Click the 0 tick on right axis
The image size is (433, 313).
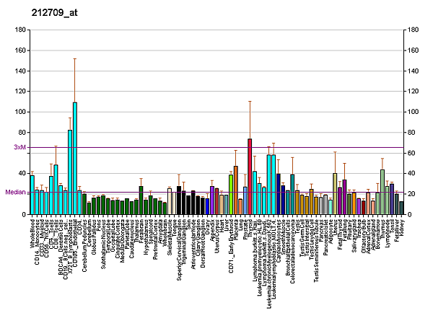tap(410, 214)
